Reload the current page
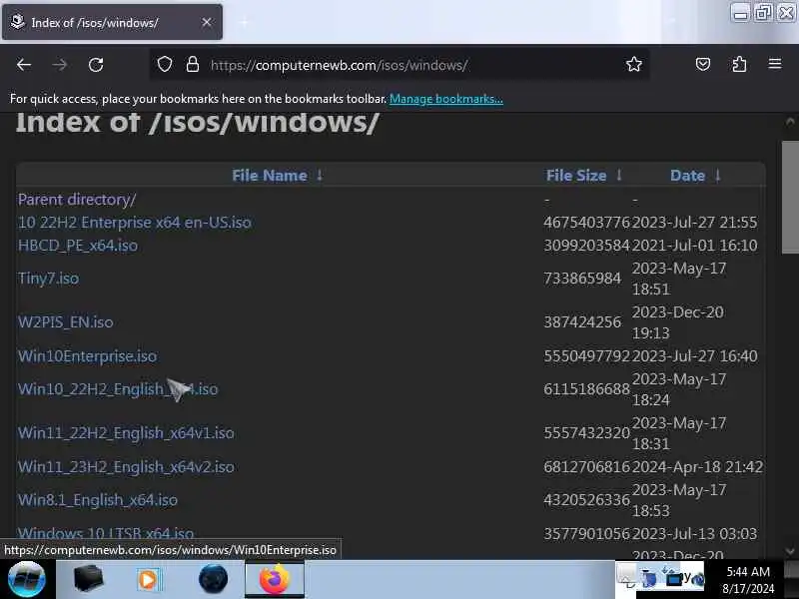Image resolution: width=799 pixels, height=599 pixels. pyautogui.click(x=96, y=65)
